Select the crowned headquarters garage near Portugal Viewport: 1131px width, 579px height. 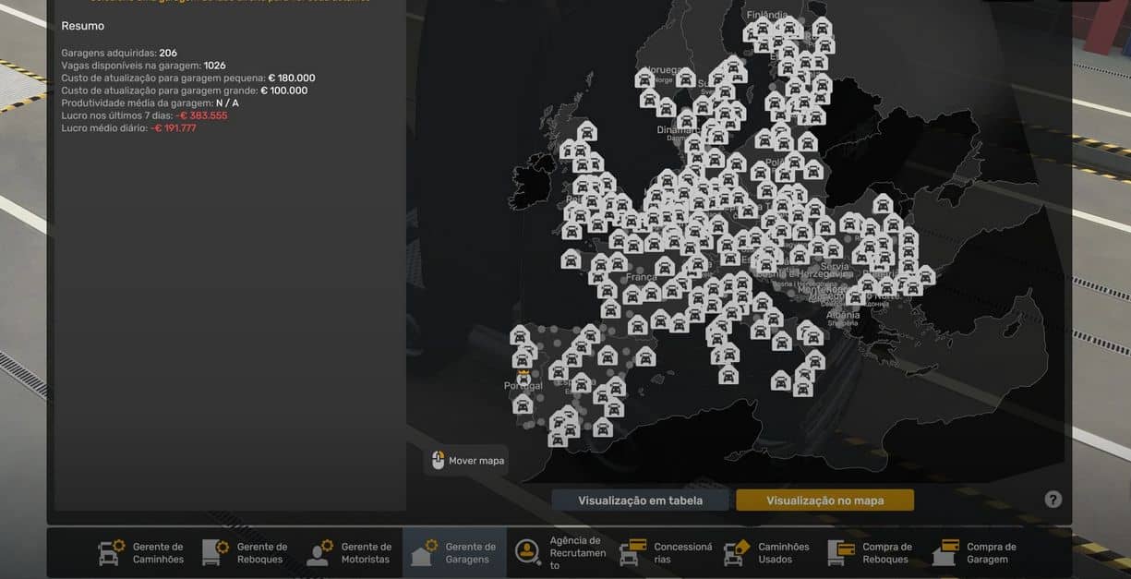pyautogui.click(x=523, y=377)
